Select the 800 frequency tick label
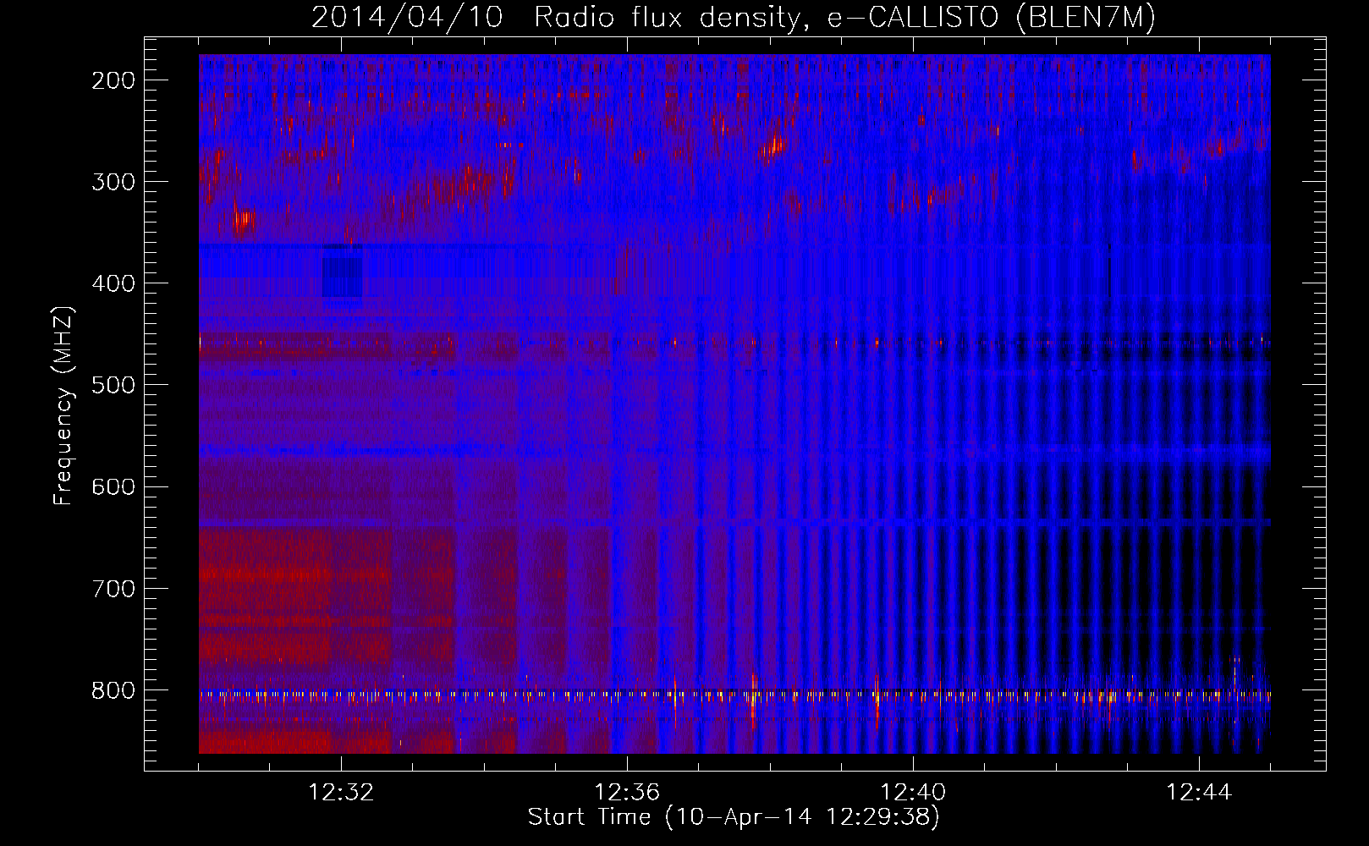The image size is (1369, 846). click(x=113, y=690)
